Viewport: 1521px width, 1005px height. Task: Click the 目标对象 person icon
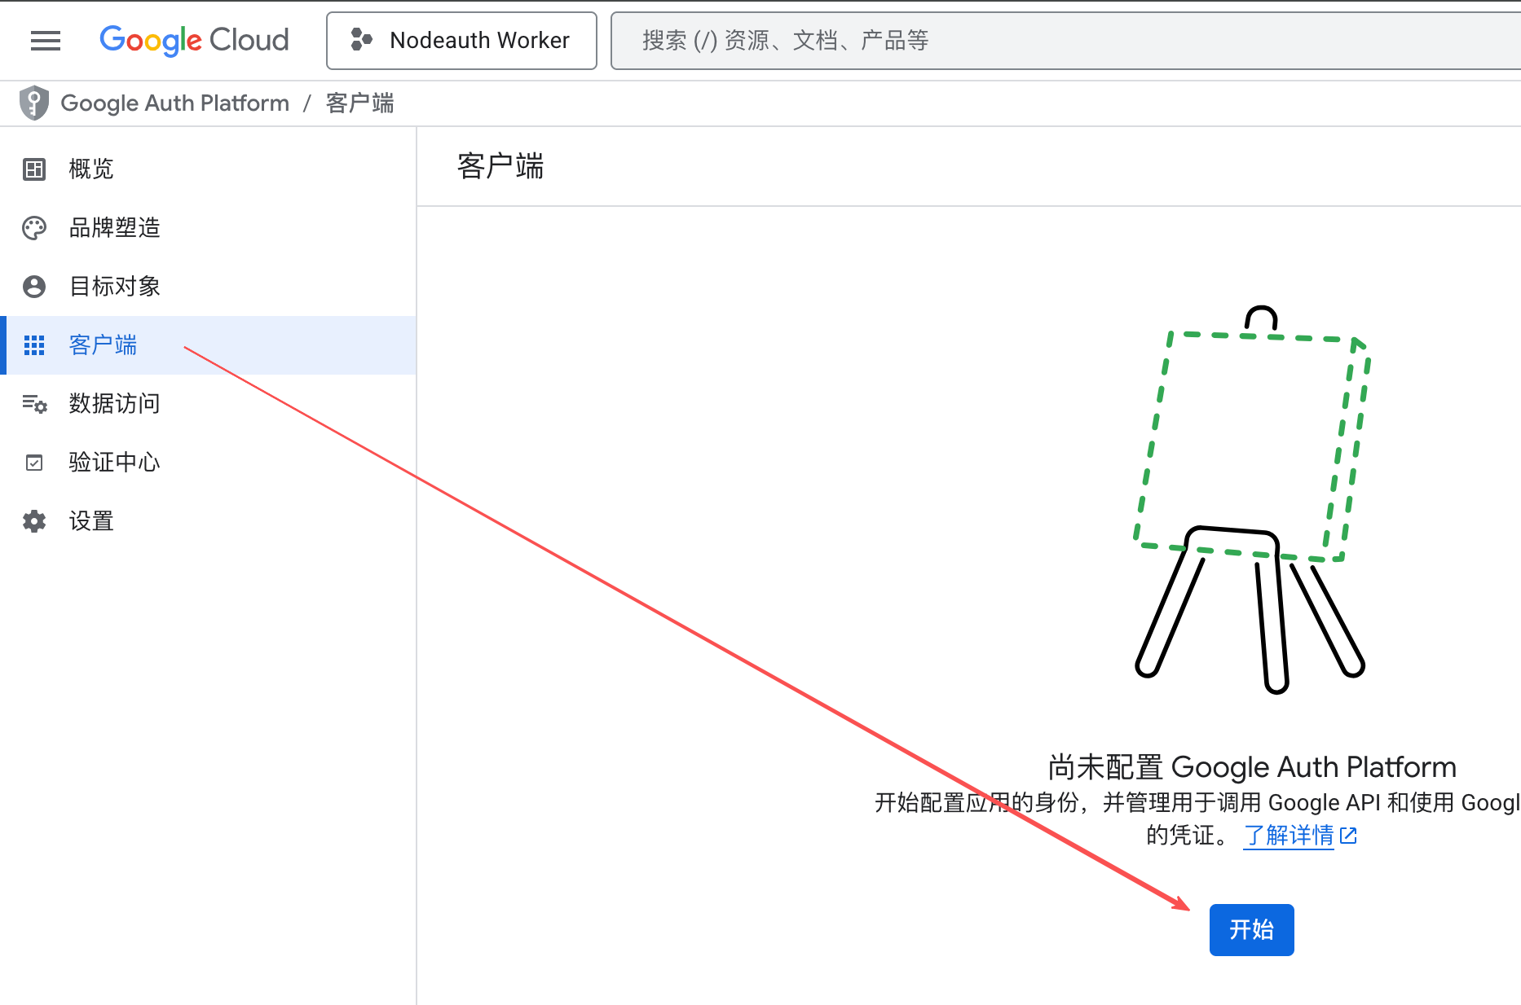click(34, 287)
